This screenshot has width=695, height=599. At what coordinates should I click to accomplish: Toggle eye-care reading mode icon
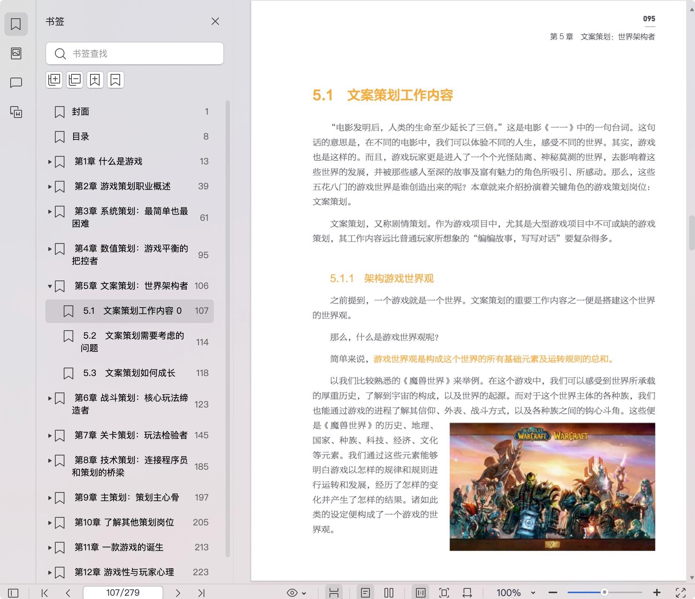[x=292, y=593]
